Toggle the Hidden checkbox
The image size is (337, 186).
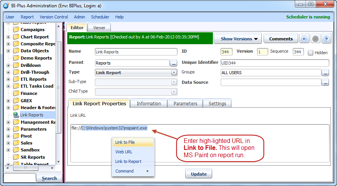[x=310, y=53]
